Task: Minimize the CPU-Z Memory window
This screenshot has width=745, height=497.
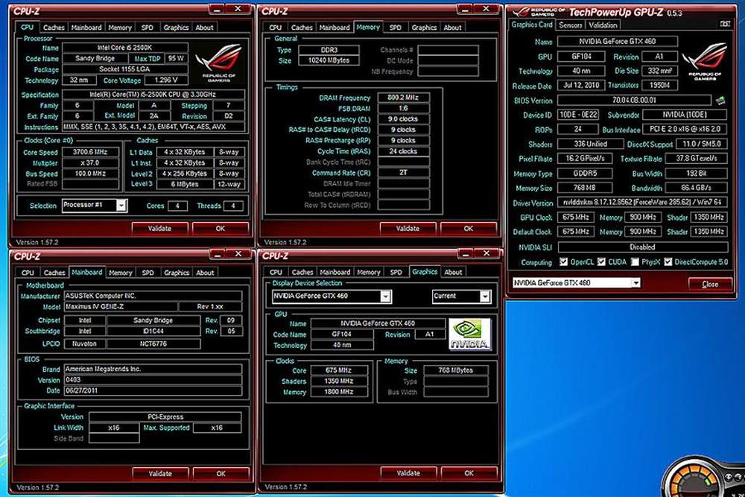Action: pyautogui.click(x=465, y=10)
